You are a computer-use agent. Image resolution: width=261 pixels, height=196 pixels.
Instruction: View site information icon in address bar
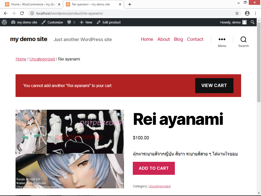pyautogui.click(x=32, y=13)
